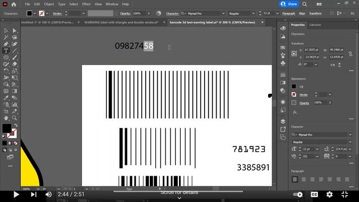Set paint mode to None
Image resolution: width=359 pixels, height=202 pixels.
pos(16,143)
